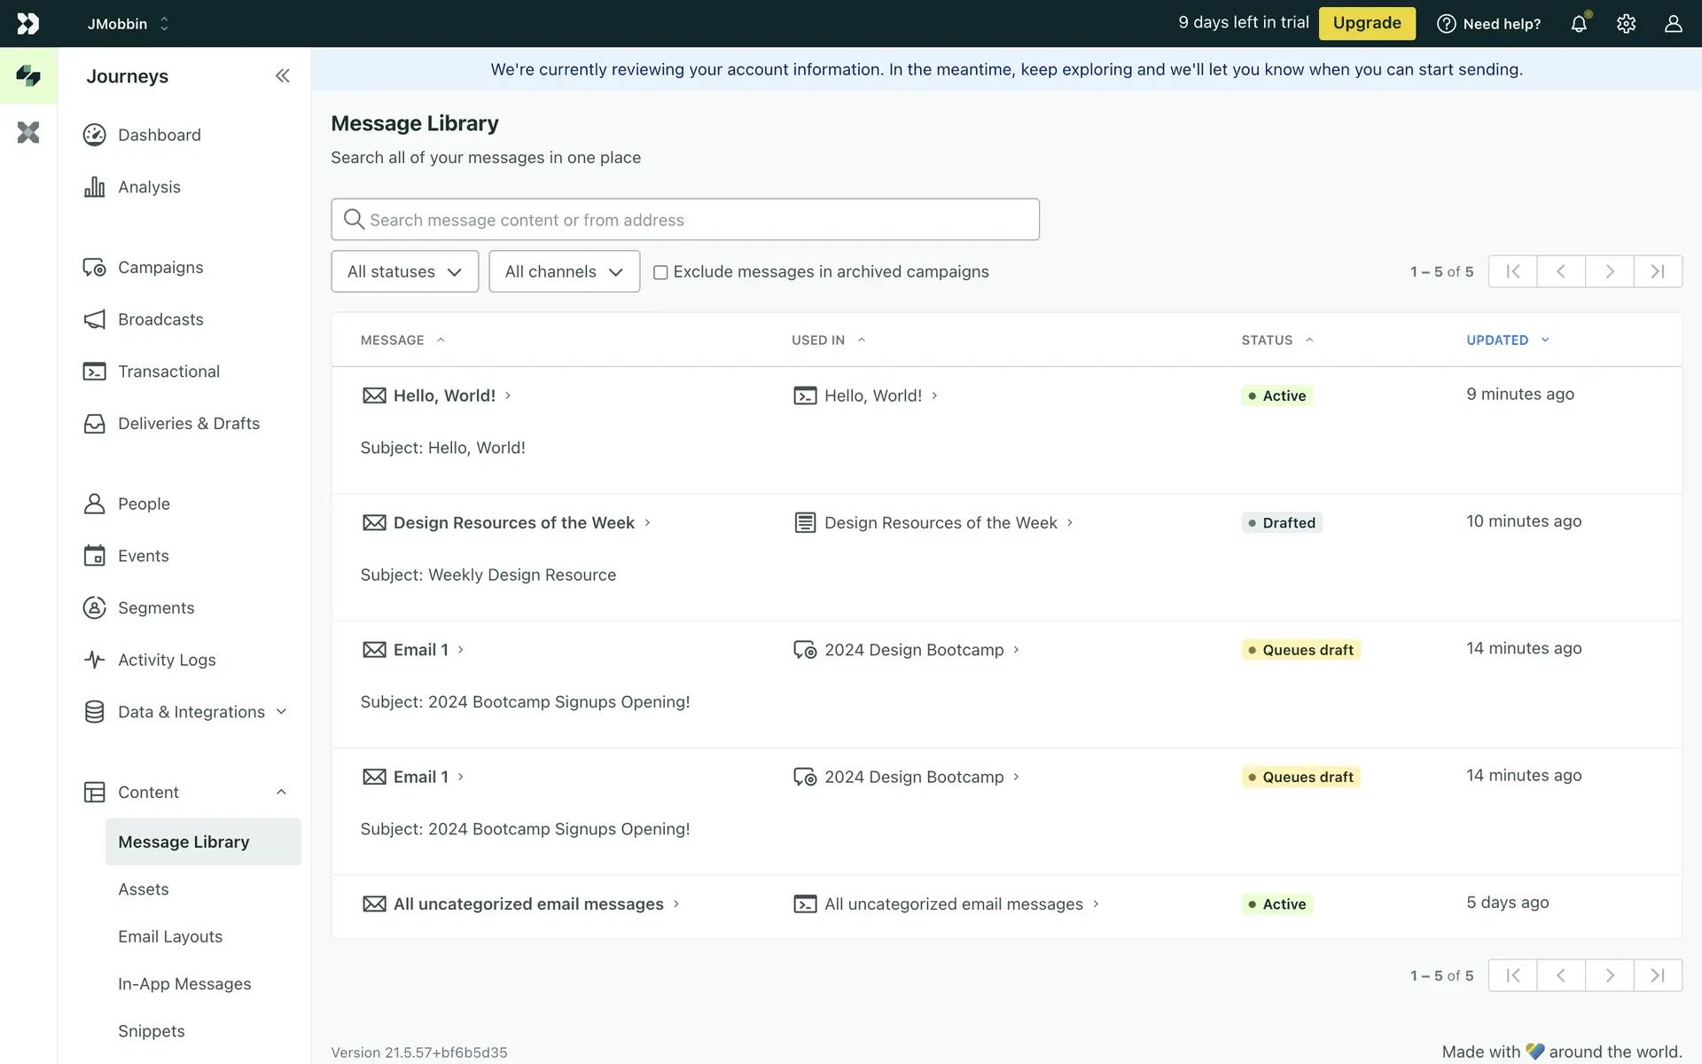Expand the Data & Integrations menu
The width and height of the screenshot is (1702, 1064).
coord(191,712)
